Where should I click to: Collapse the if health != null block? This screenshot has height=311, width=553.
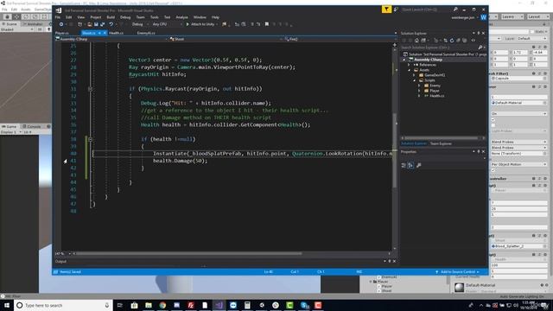(90, 139)
